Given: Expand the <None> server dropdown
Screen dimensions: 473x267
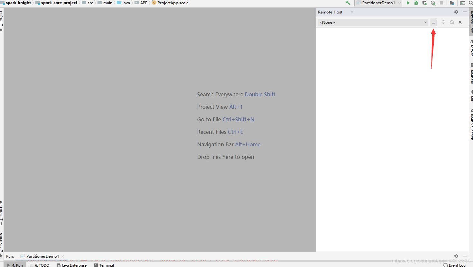Looking at the screenshot, I should (373, 22).
